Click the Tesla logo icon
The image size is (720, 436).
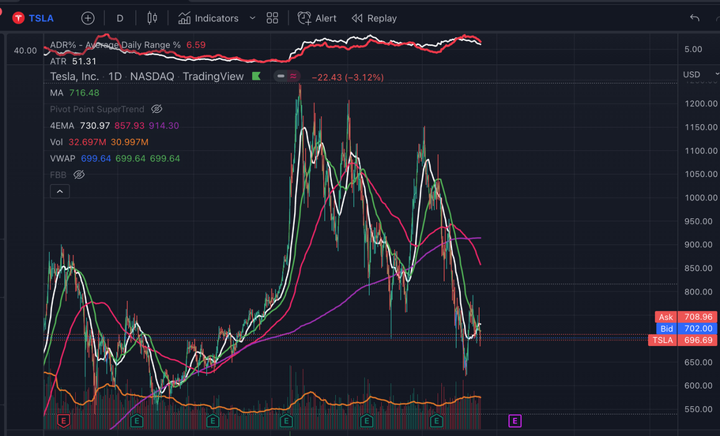(x=18, y=18)
